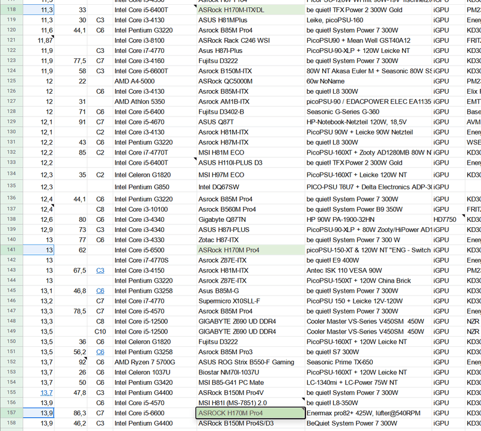The width and height of the screenshot is (481, 431).
Task: Click the 'Supermicro X10SLL-F' cell
Action: point(251,301)
